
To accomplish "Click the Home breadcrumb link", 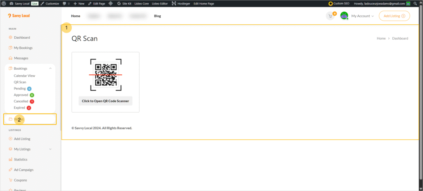I will click(381, 38).
